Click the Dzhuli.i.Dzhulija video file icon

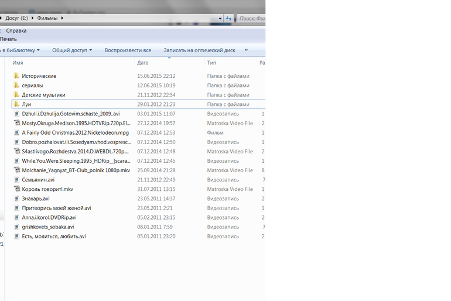[16, 114]
